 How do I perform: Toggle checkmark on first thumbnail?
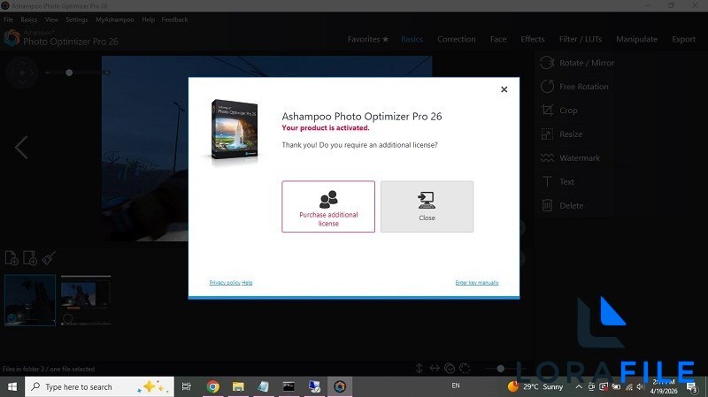click(x=12, y=318)
